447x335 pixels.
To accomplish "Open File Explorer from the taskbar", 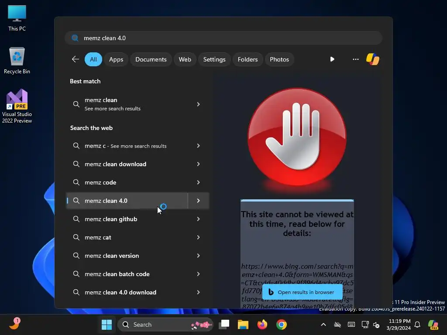I will 243,325.
